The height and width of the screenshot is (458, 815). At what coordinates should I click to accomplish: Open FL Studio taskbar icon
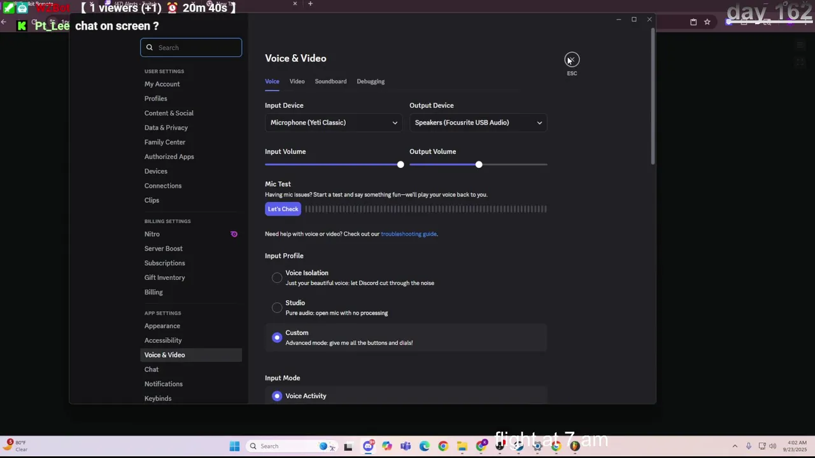pos(574,446)
